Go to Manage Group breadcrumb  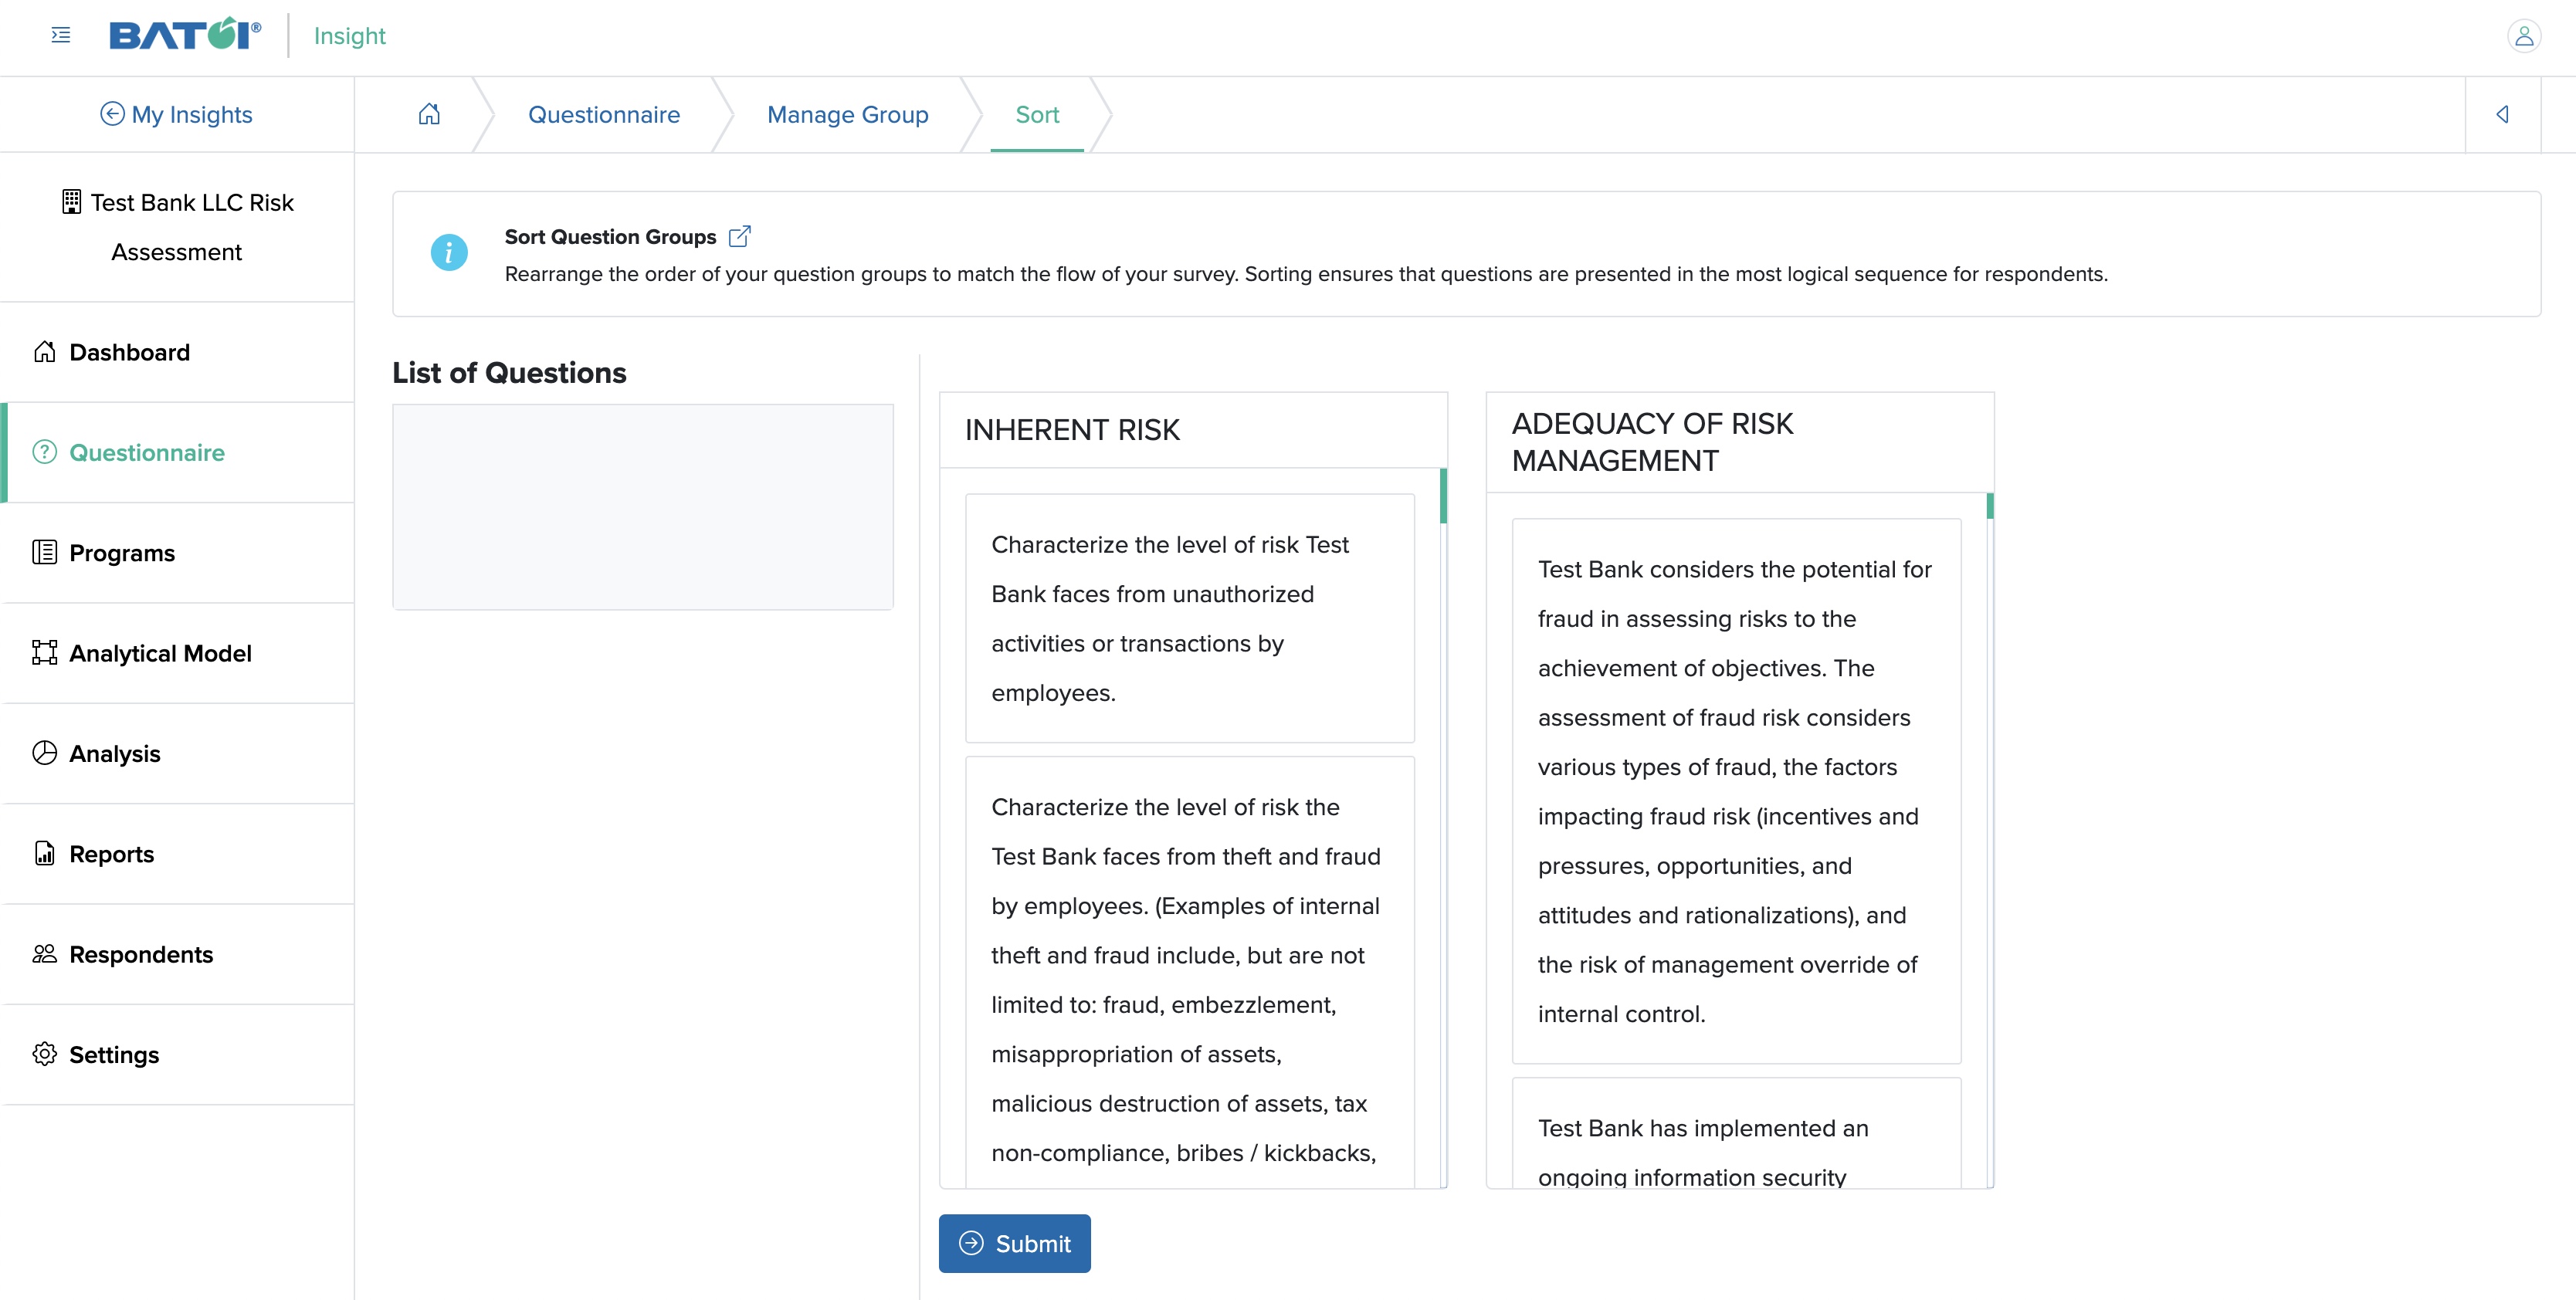click(x=848, y=115)
